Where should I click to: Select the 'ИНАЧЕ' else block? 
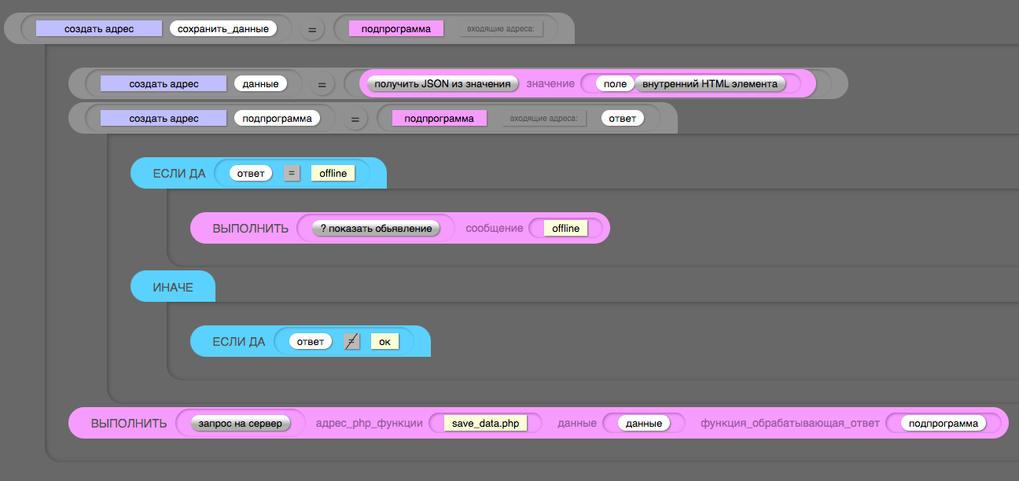coord(173,287)
